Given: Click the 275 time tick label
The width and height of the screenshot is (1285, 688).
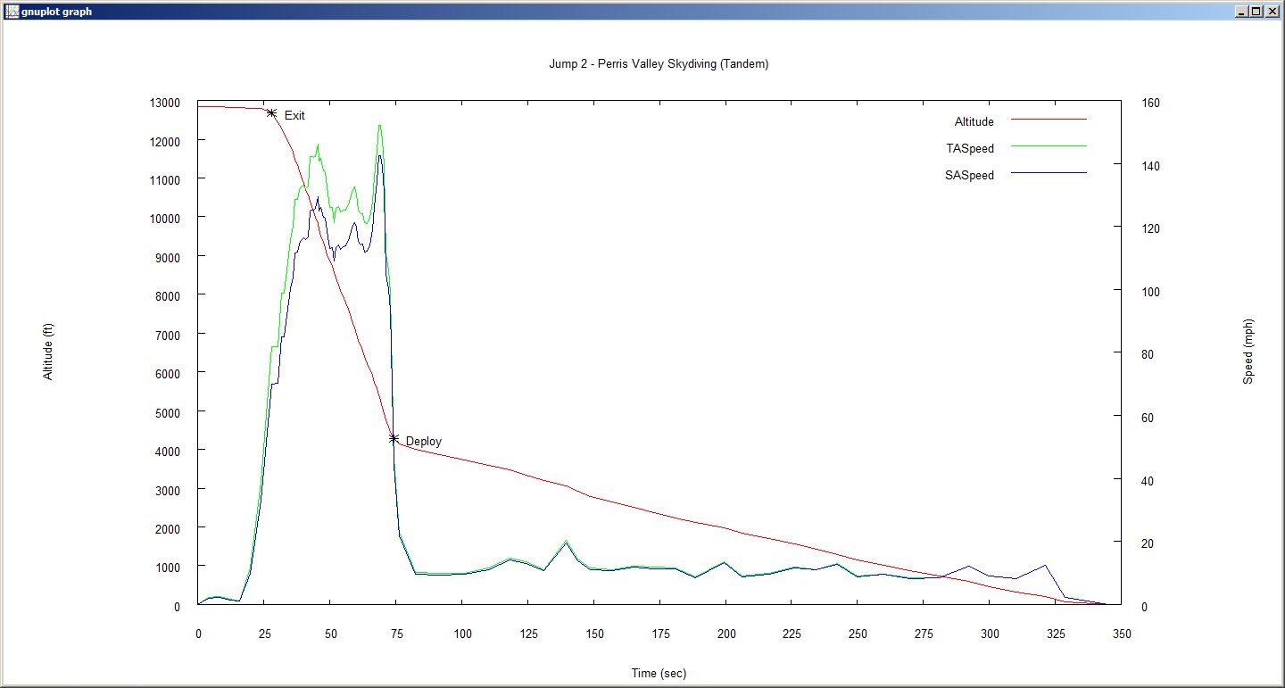Looking at the screenshot, I should tap(924, 634).
